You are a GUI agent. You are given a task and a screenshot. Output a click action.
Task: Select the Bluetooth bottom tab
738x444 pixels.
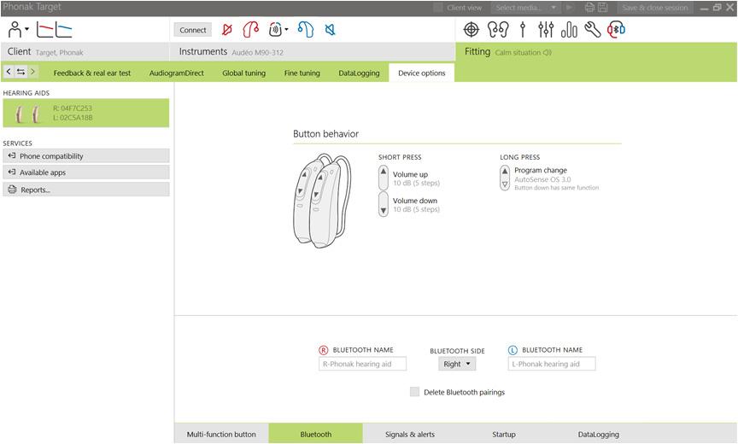click(x=316, y=434)
